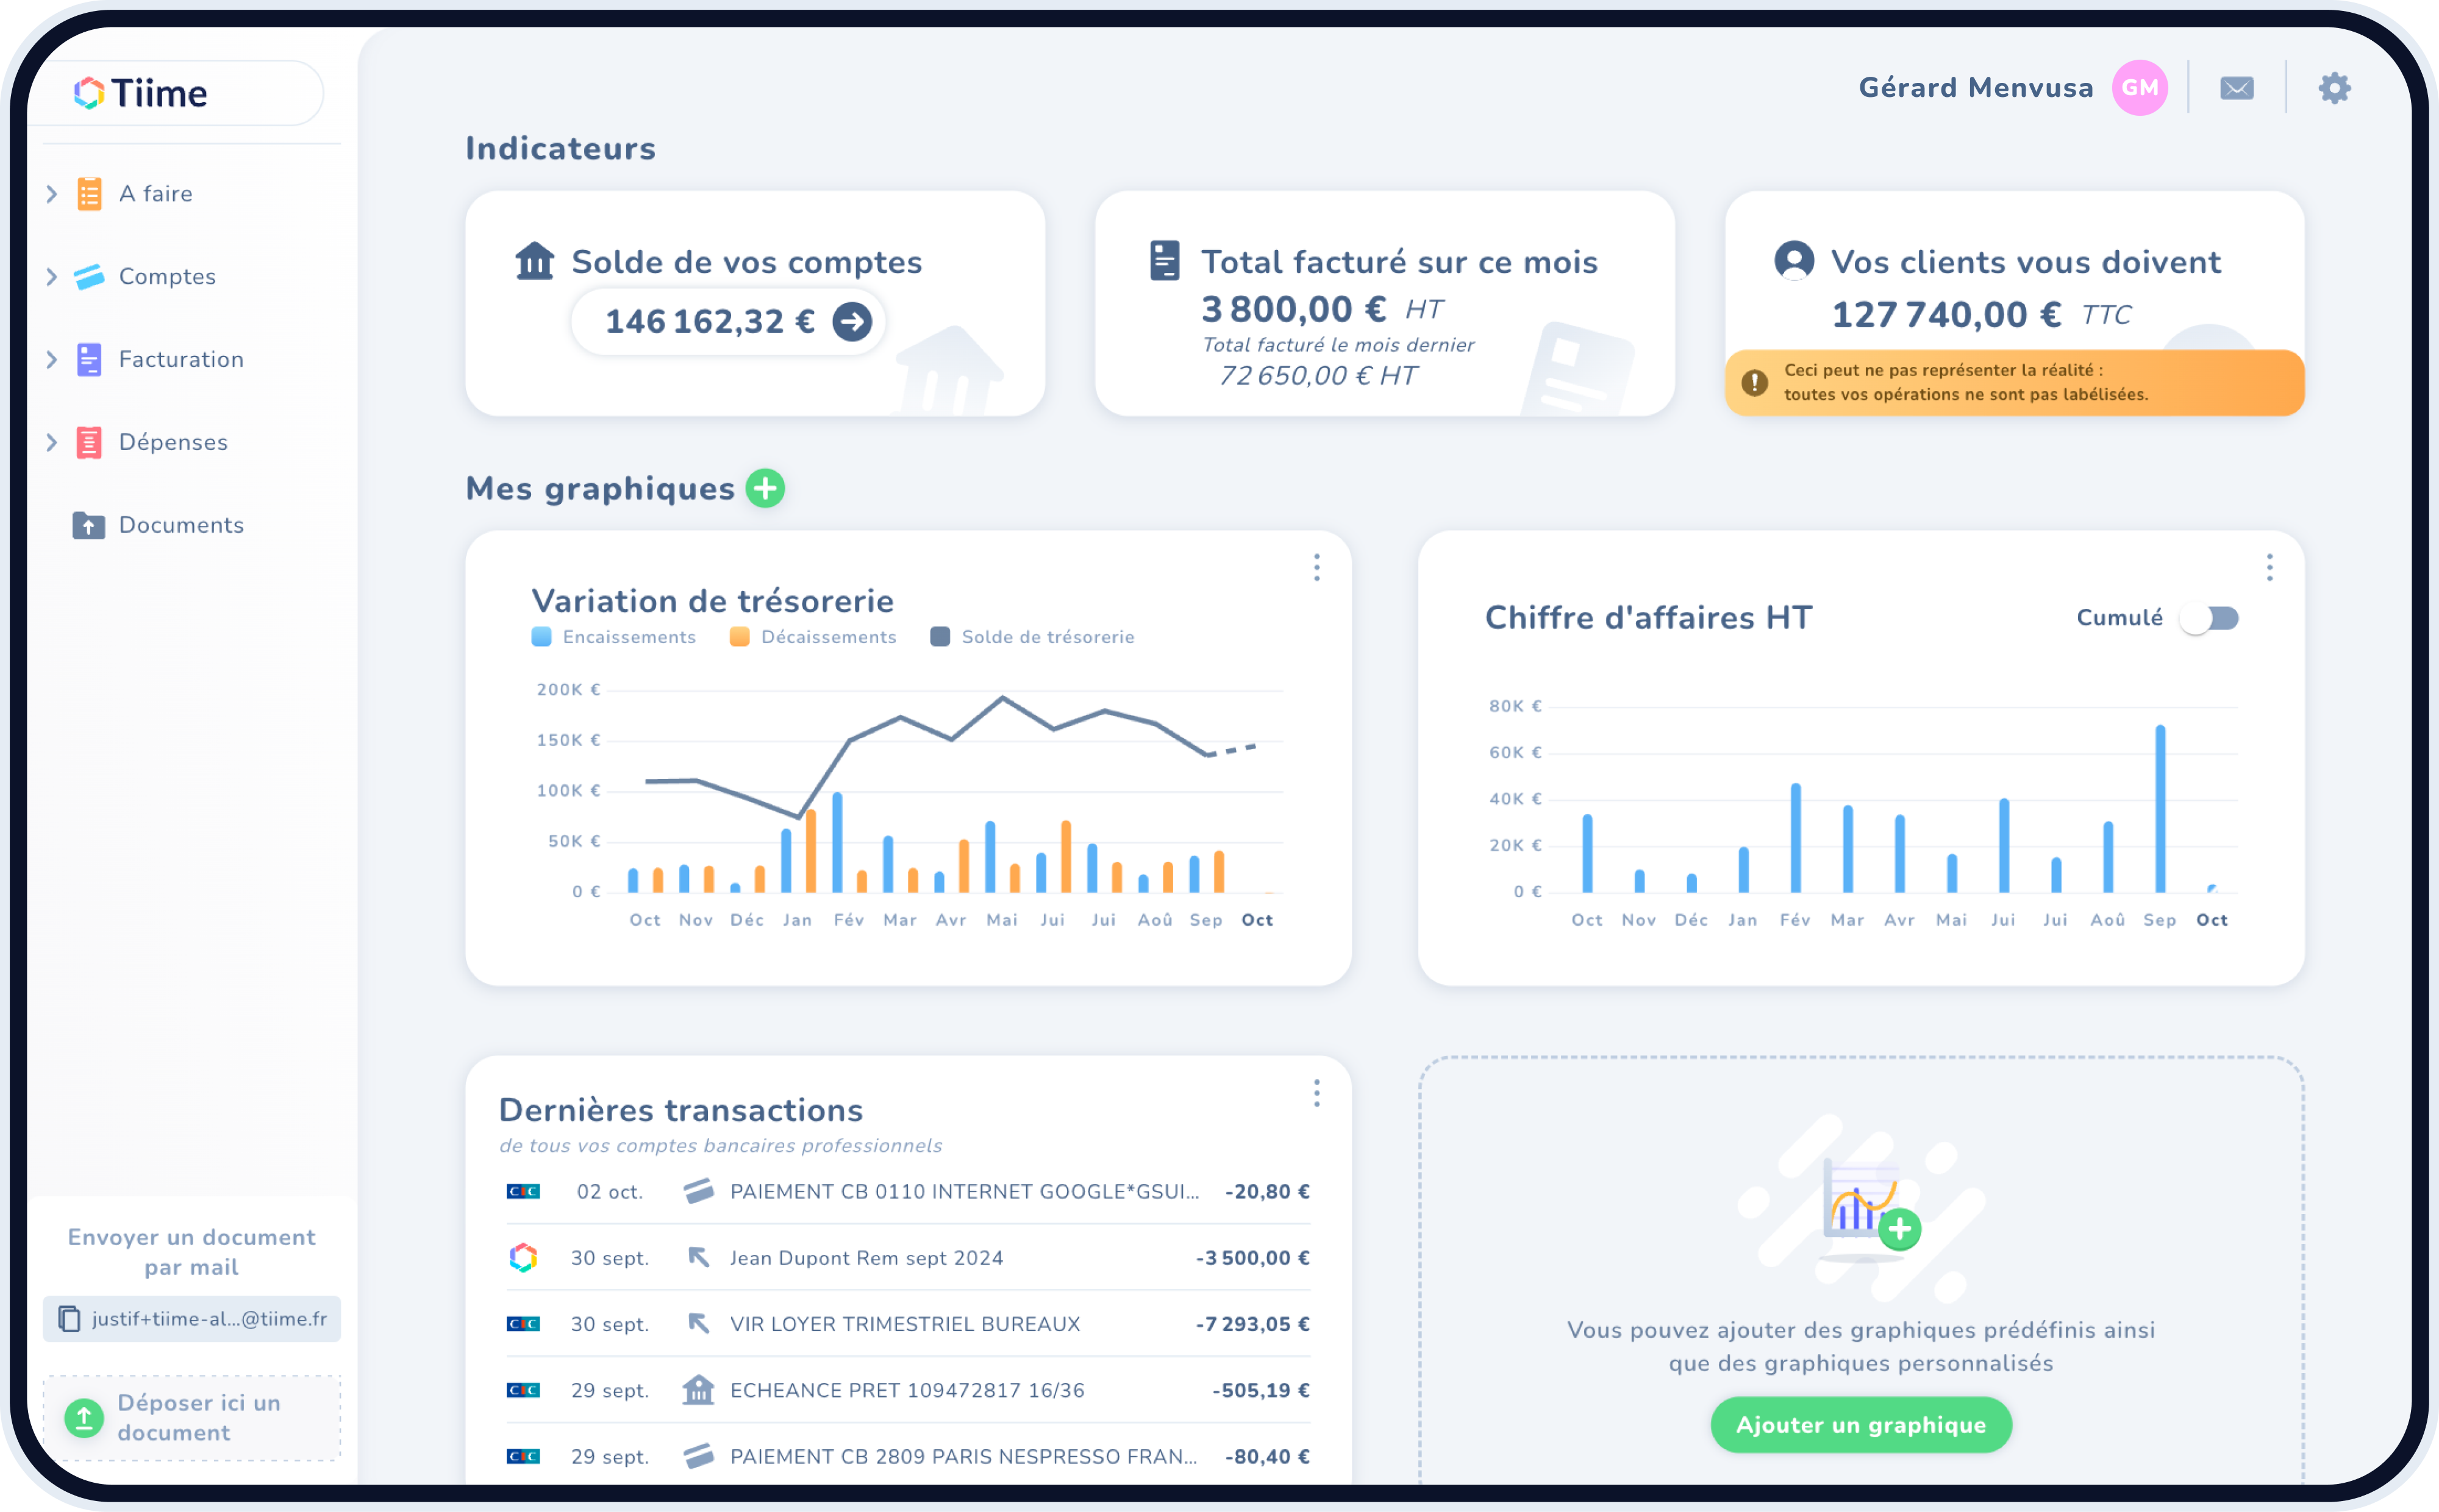Open Chiffre d'affaires HT three-dot menu

click(x=2269, y=567)
